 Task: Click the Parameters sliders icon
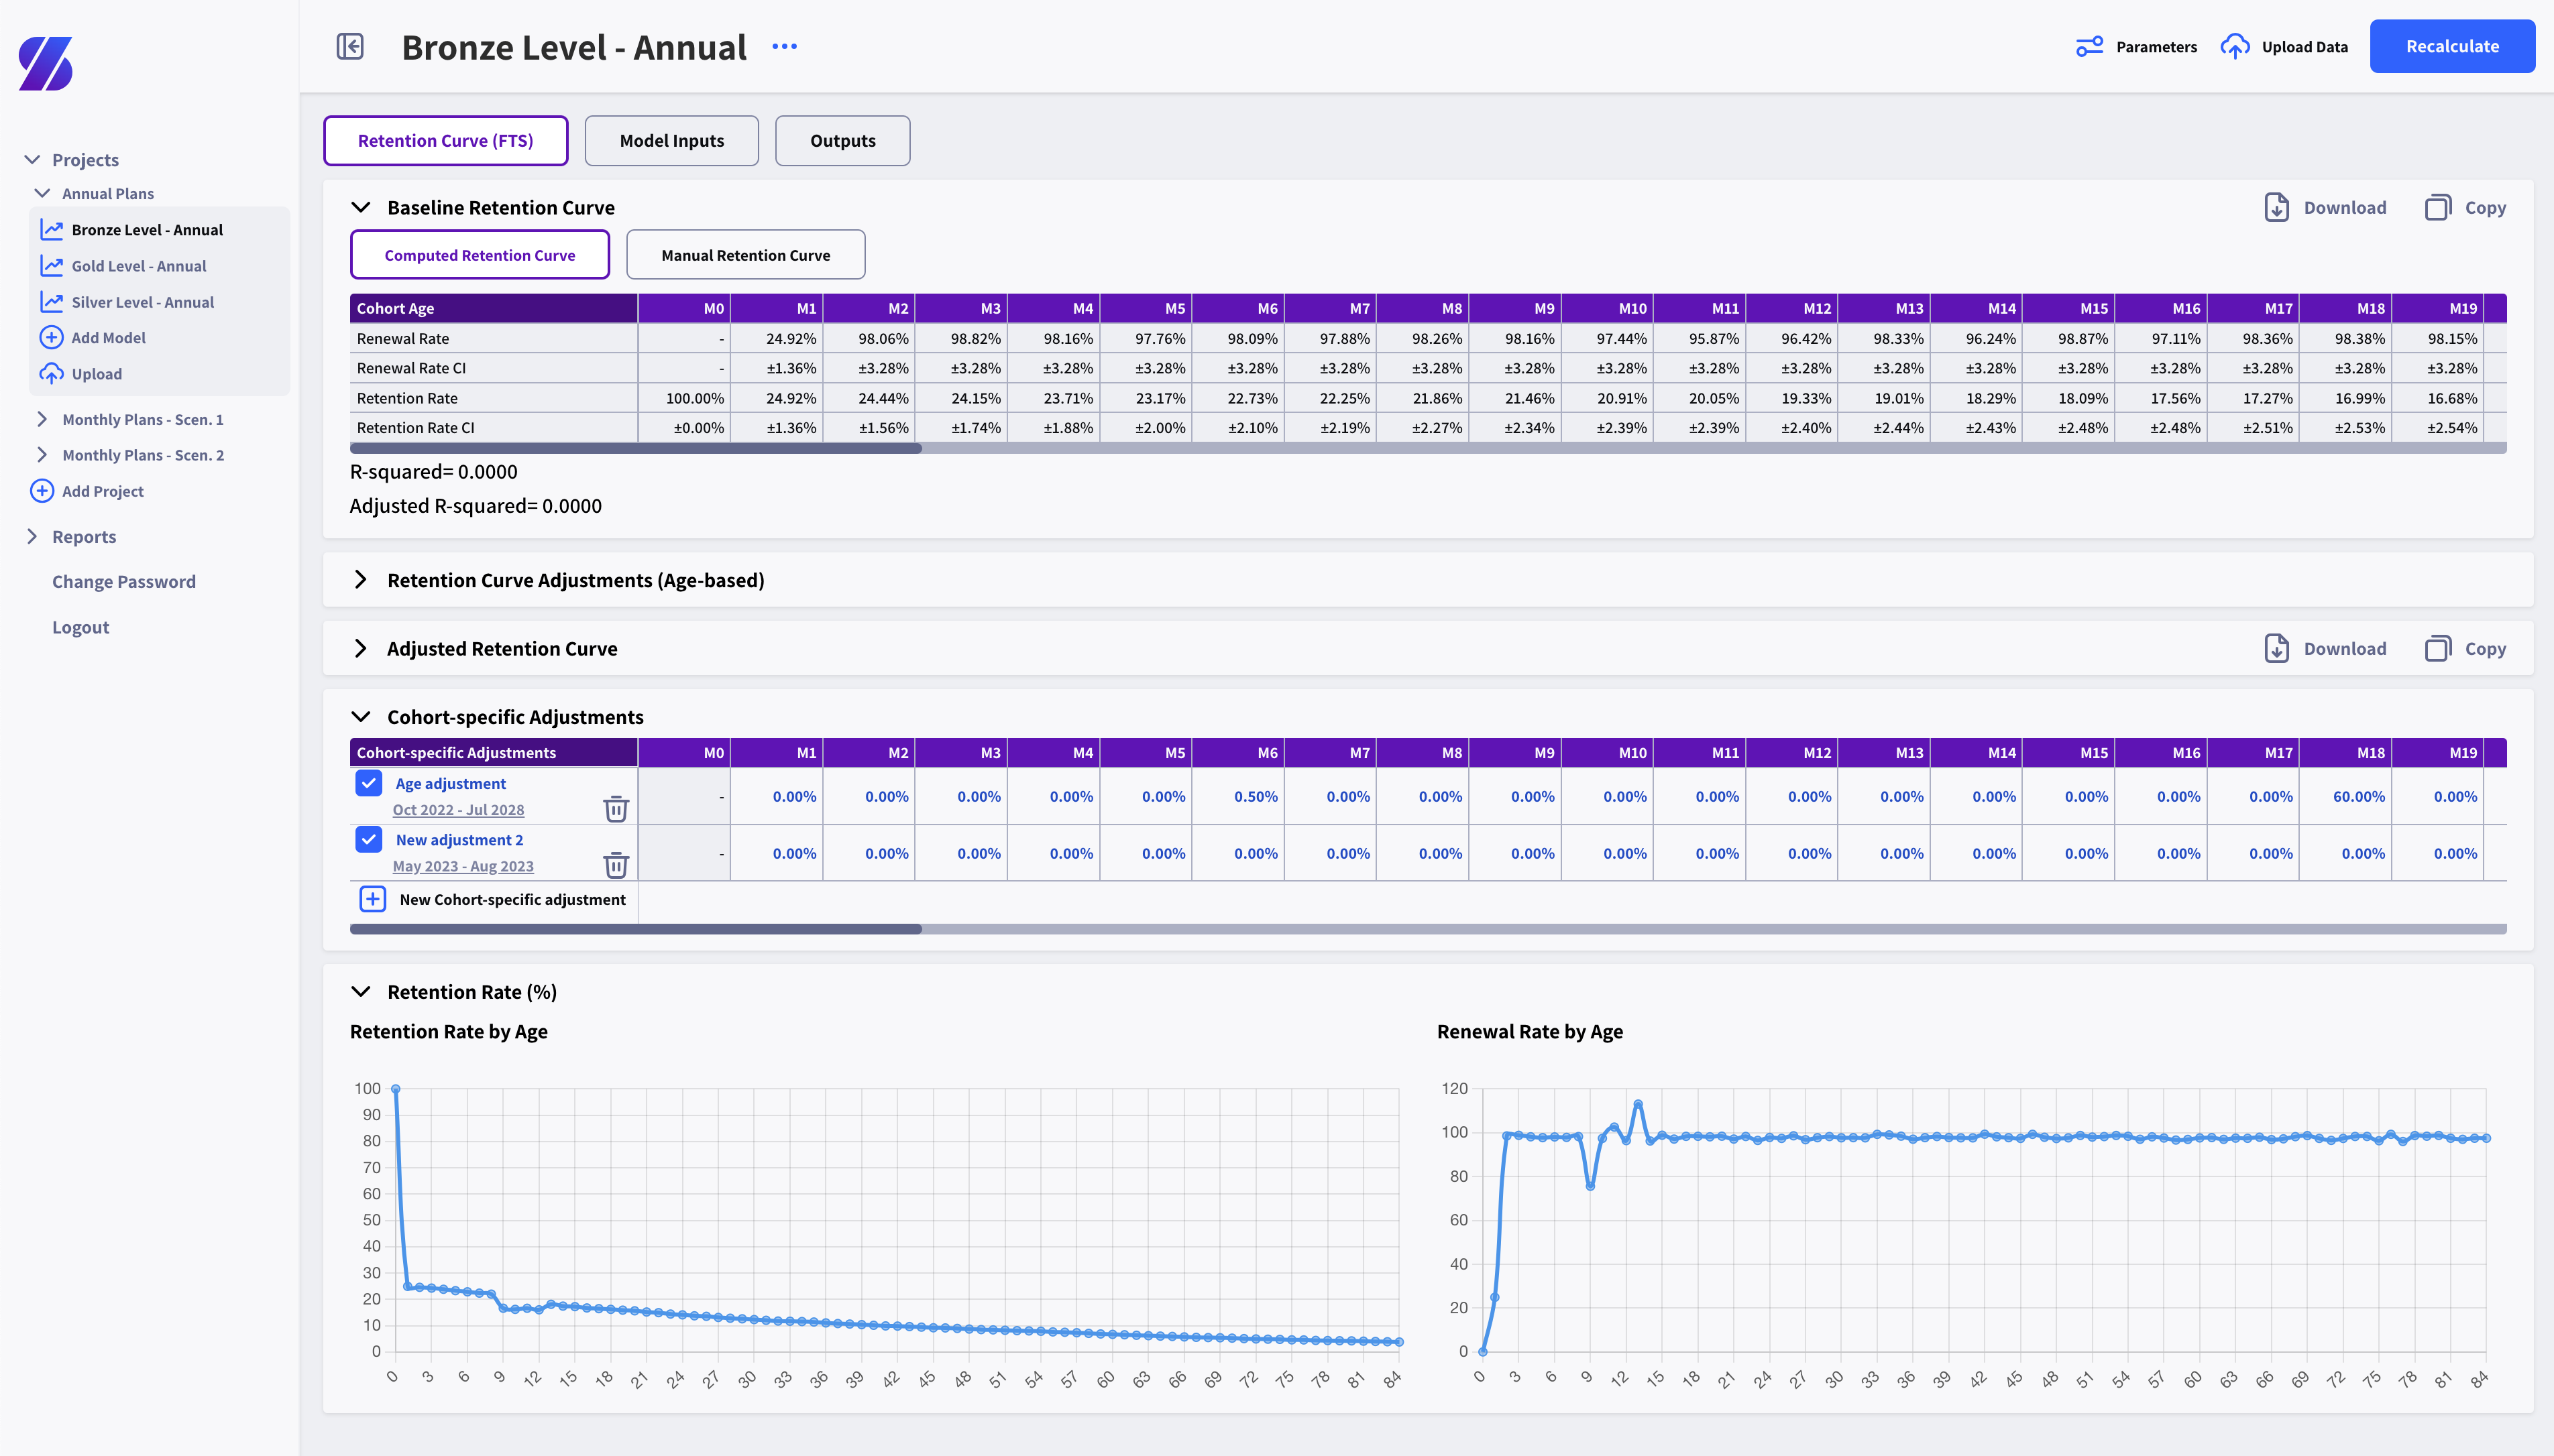2089,47
